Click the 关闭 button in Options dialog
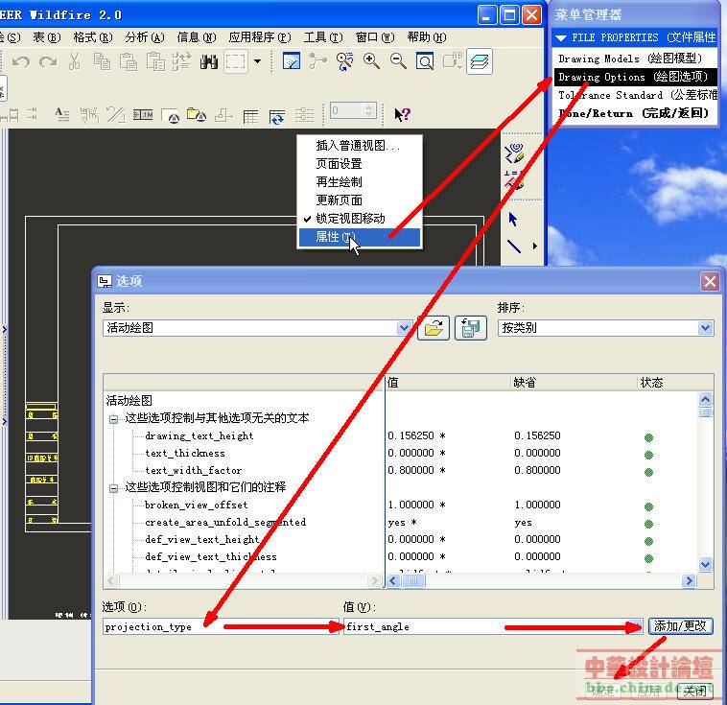 693,690
